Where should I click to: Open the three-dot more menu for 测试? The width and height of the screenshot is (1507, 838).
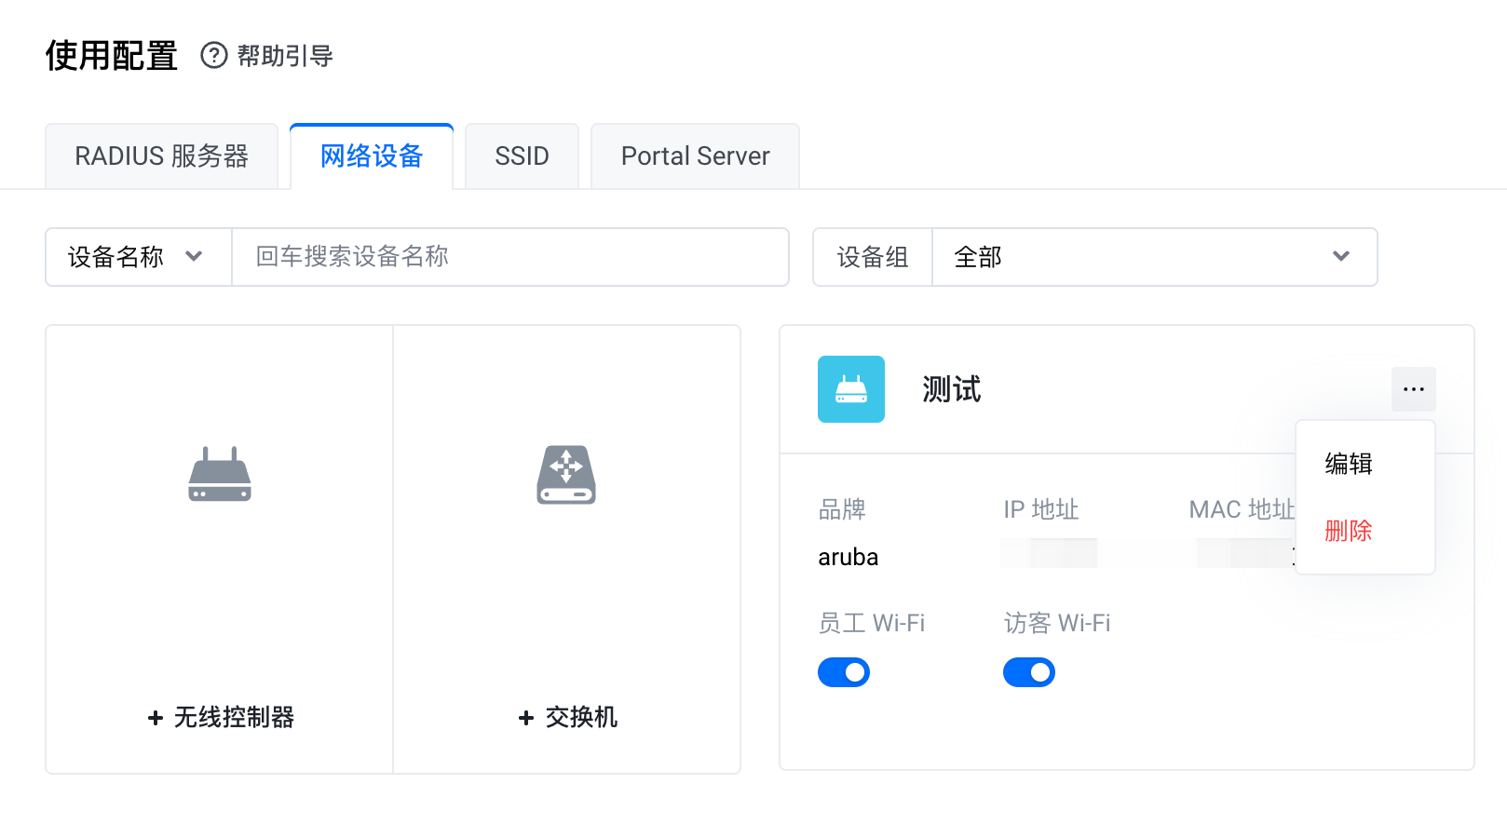[1414, 389]
